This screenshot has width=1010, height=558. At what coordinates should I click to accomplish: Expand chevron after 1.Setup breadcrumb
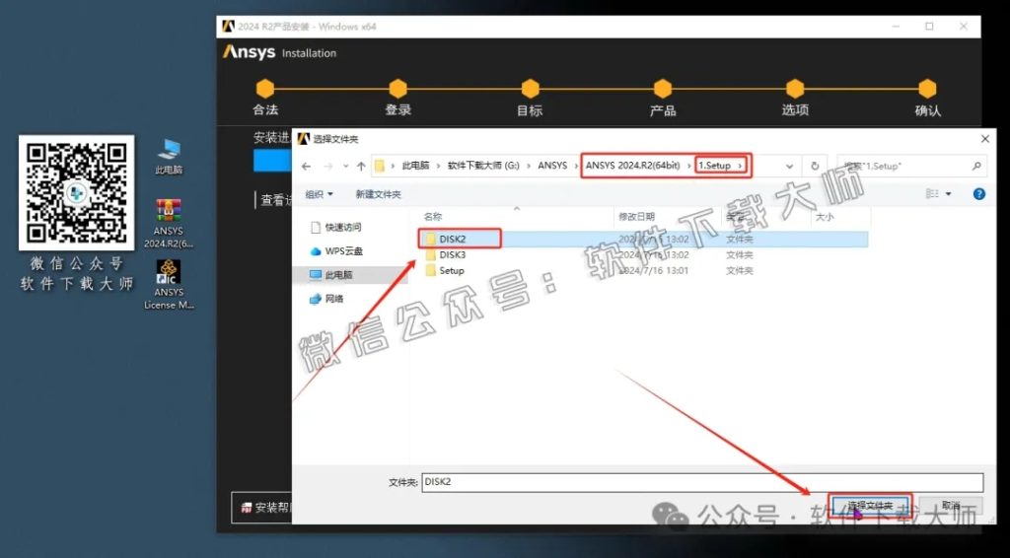tap(741, 166)
